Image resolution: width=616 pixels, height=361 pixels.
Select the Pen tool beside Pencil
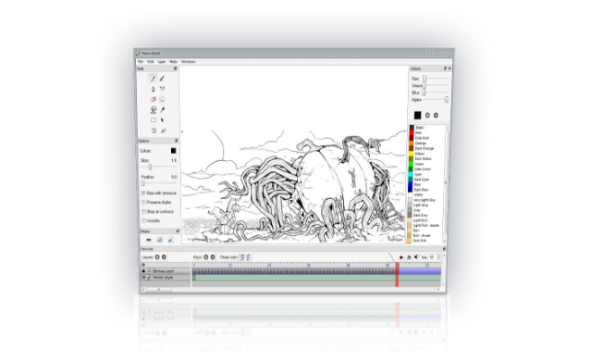(x=162, y=79)
